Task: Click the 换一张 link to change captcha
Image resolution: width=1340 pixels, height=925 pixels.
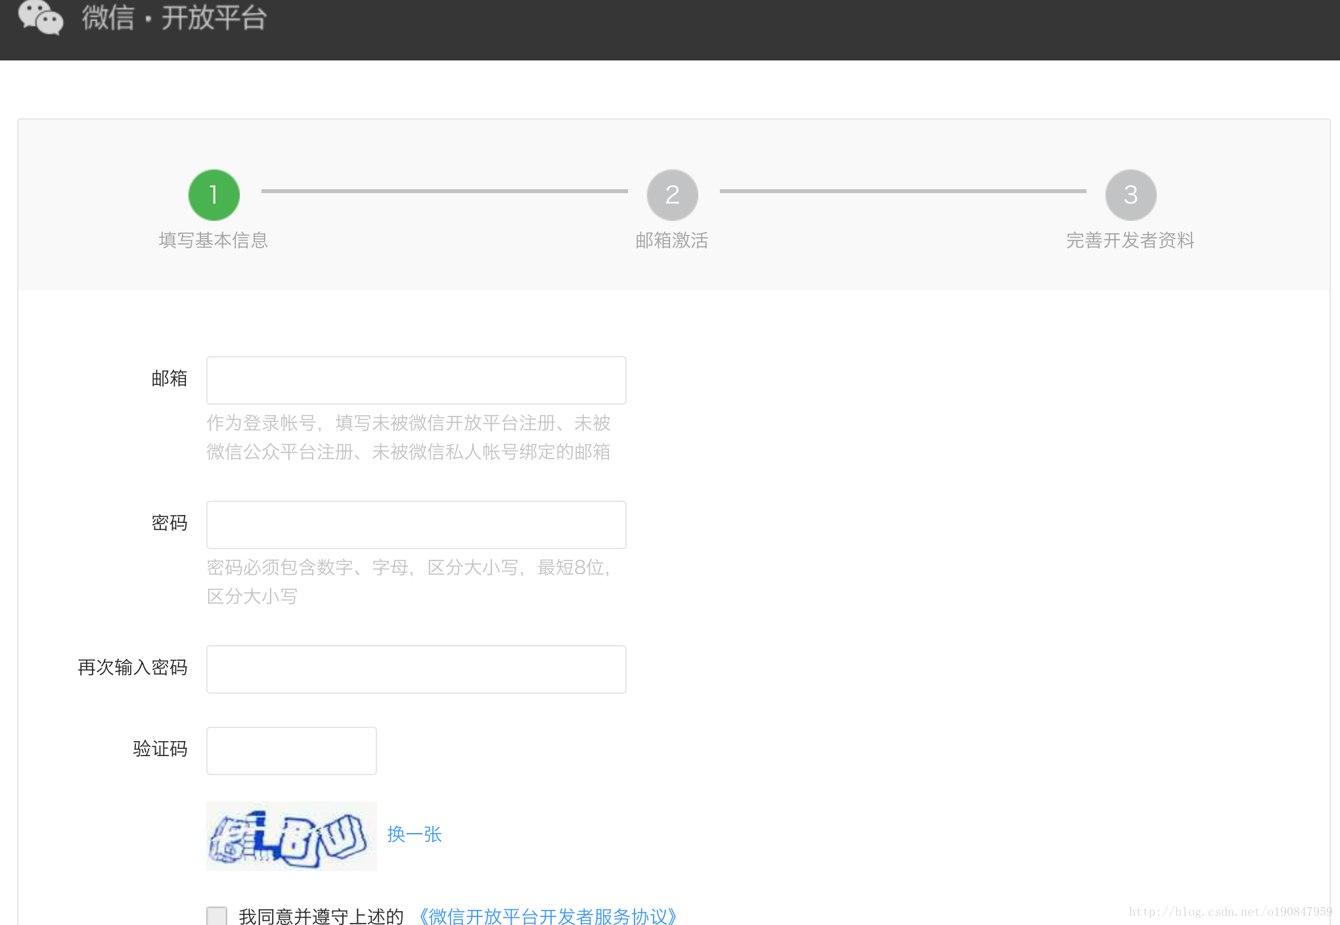Action: (414, 834)
